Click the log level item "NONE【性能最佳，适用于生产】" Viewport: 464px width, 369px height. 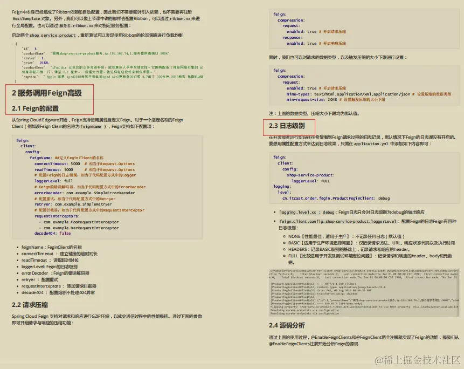[x=346, y=236]
